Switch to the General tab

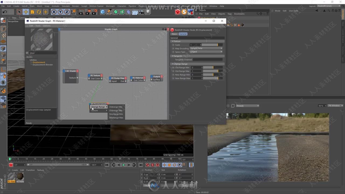pos(183,34)
